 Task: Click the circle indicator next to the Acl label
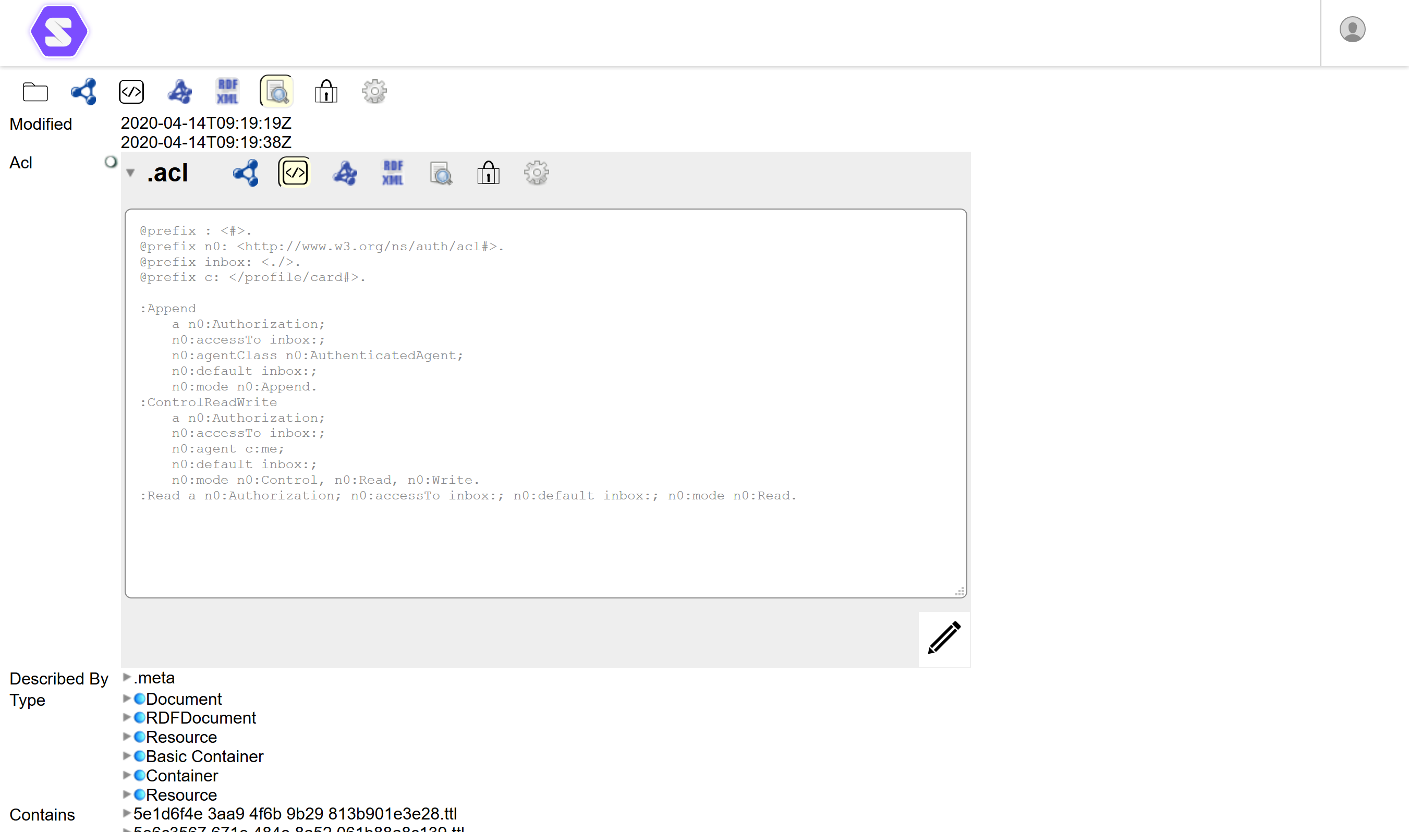(x=111, y=162)
